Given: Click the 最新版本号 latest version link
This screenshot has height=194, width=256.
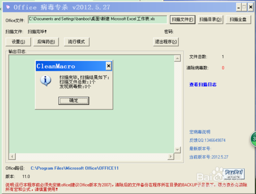Looking at the screenshot, I should coord(200,148).
